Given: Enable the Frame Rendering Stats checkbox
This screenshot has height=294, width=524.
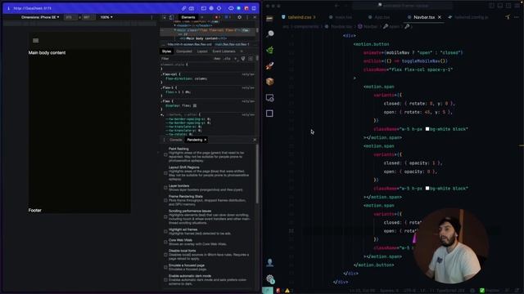Looking at the screenshot, I should click(165, 200).
